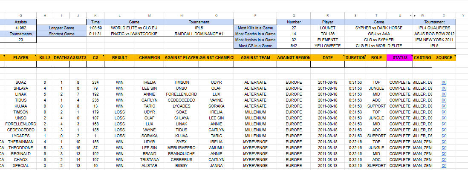Select the AGAINST REGION header cell
The width and height of the screenshot is (468, 170).
click(294, 58)
